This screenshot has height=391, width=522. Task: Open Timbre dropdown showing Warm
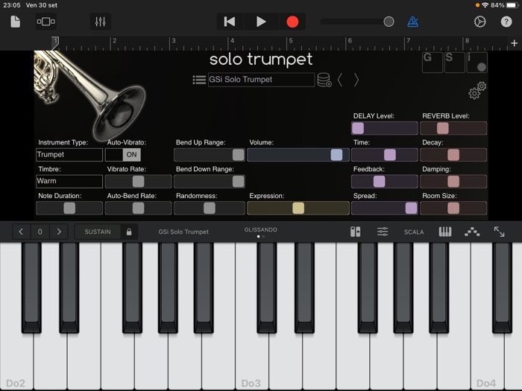click(69, 181)
